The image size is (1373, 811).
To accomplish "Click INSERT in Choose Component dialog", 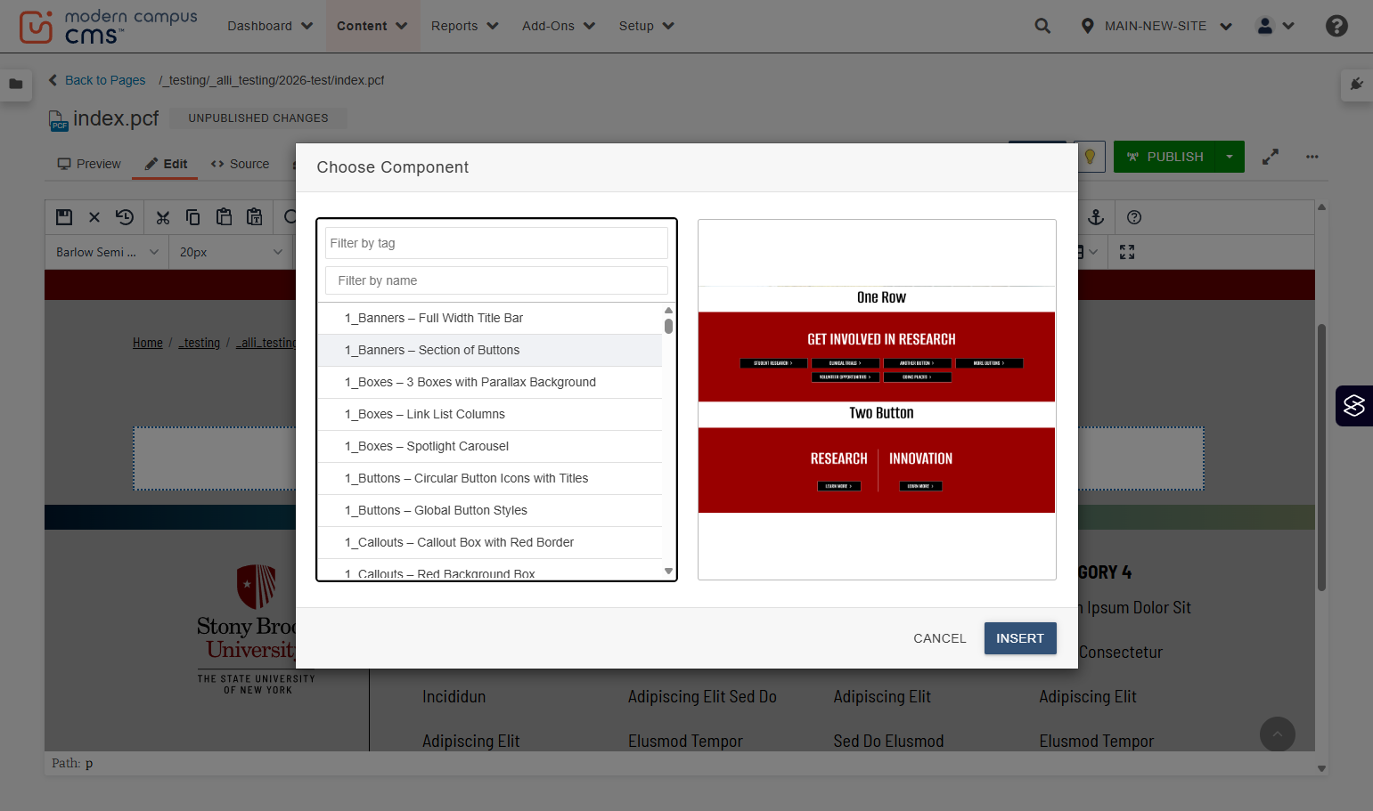I will point(1020,638).
